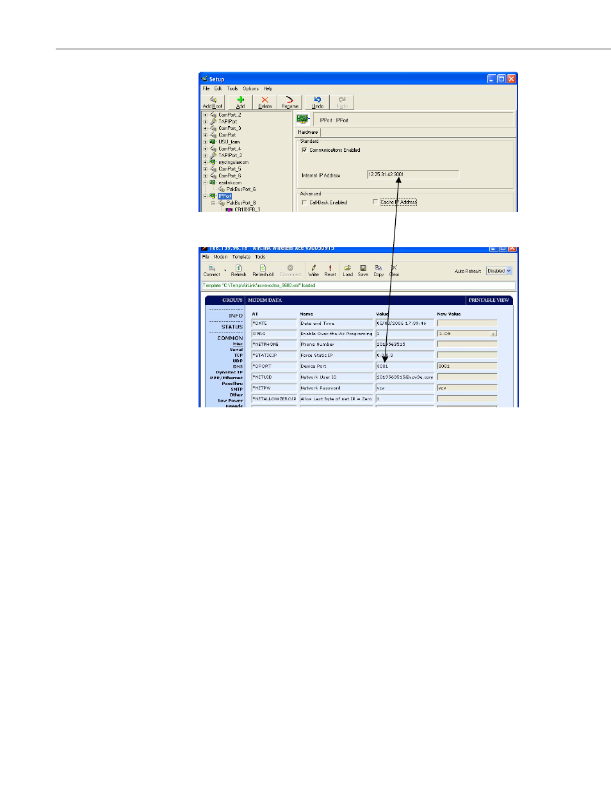Viewport: 611px width, 791px height.
Task: Click the Undo toolbar button
Action: (317, 102)
